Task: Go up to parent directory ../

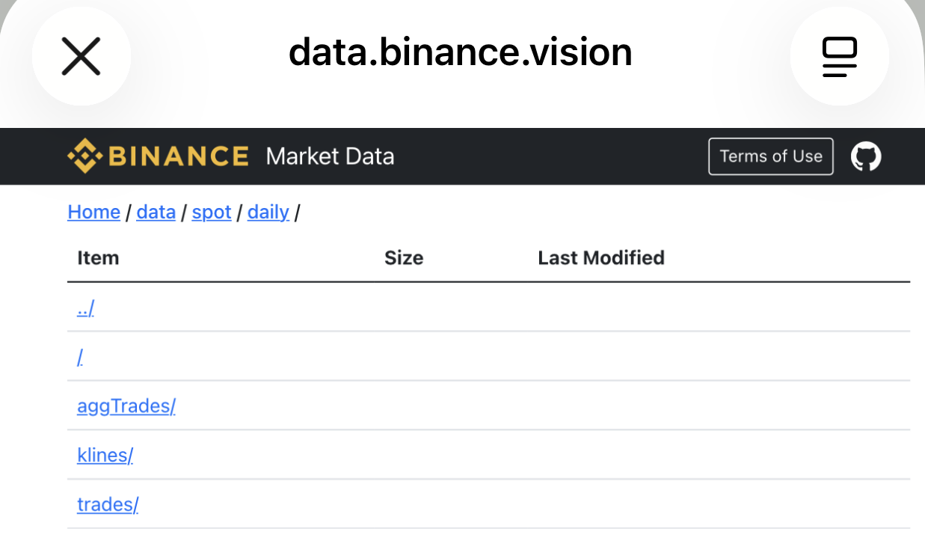Action: pyautogui.click(x=85, y=308)
